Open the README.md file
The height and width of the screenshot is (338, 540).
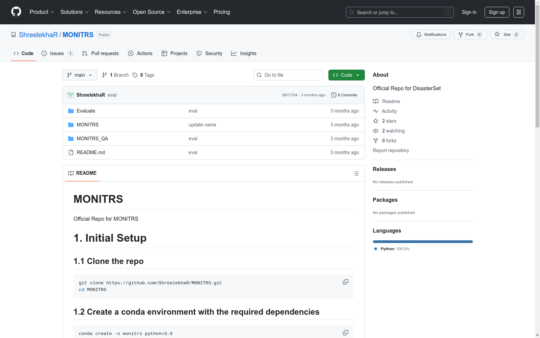tap(91, 152)
